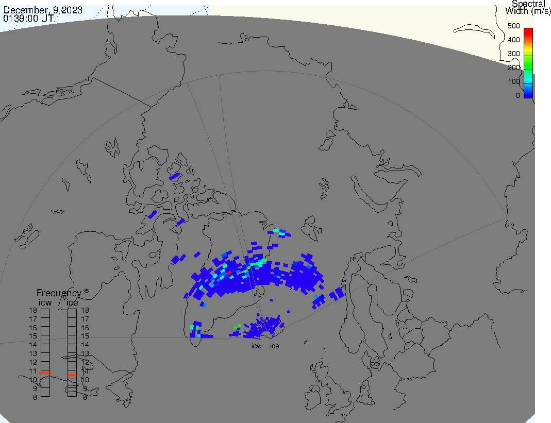
Task: Click the 300 label on the color scale
Action: (514, 54)
